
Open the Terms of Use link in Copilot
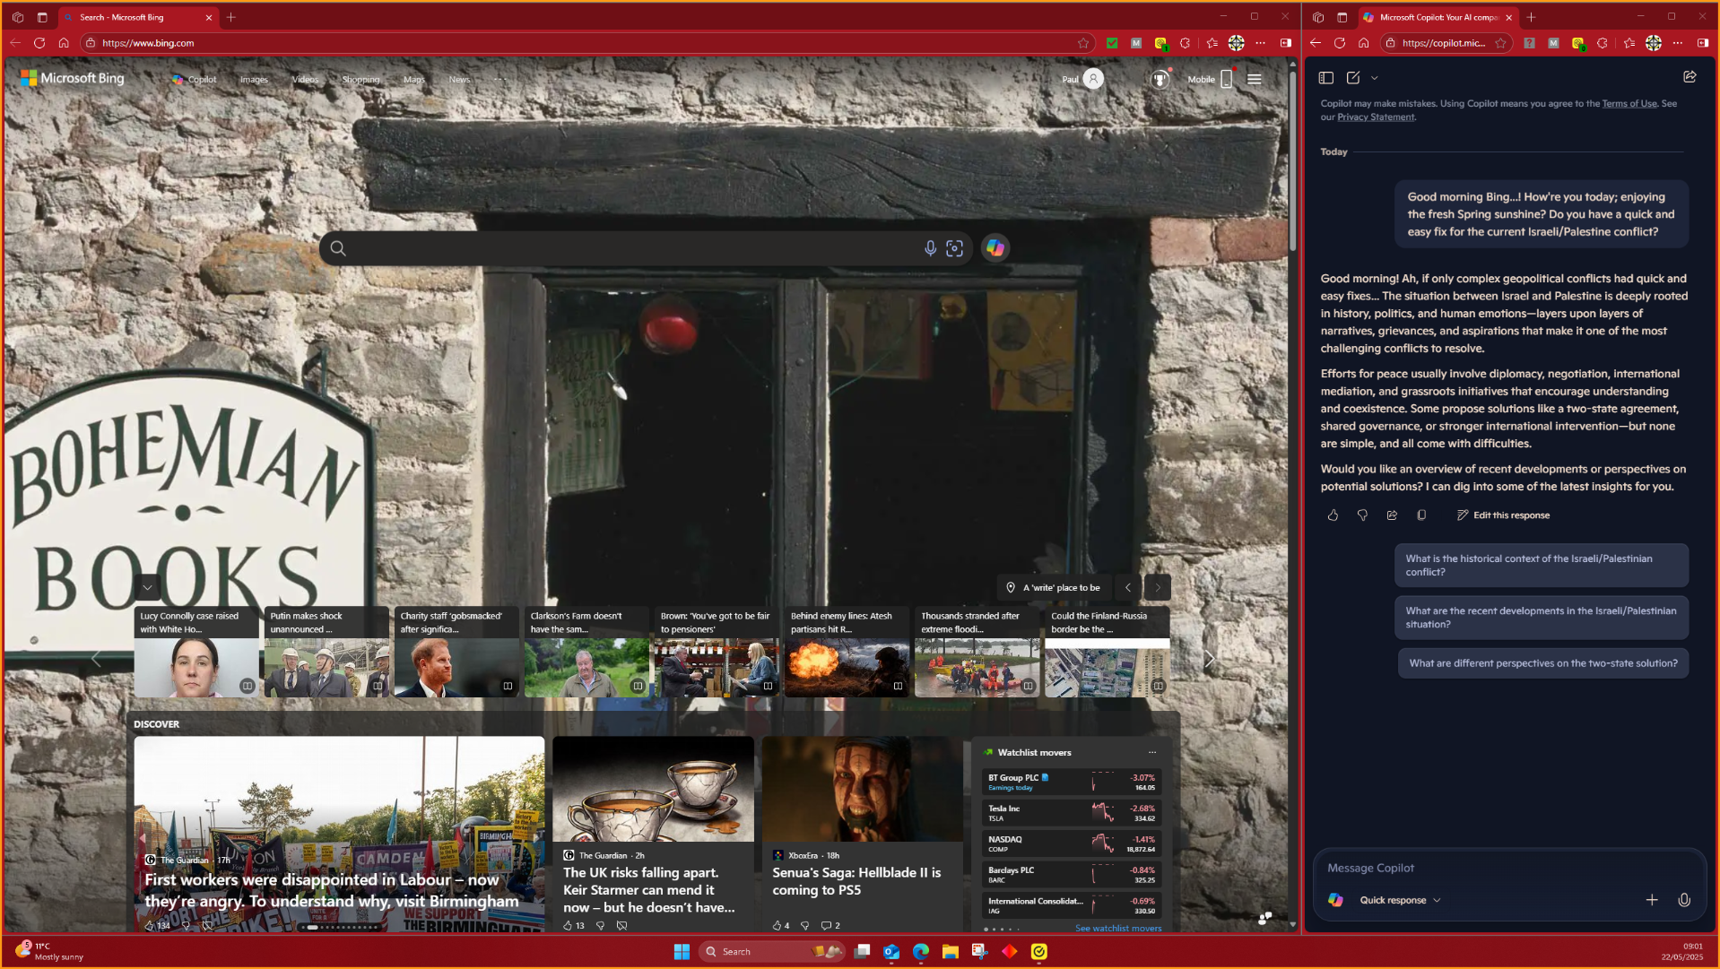click(x=1629, y=104)
